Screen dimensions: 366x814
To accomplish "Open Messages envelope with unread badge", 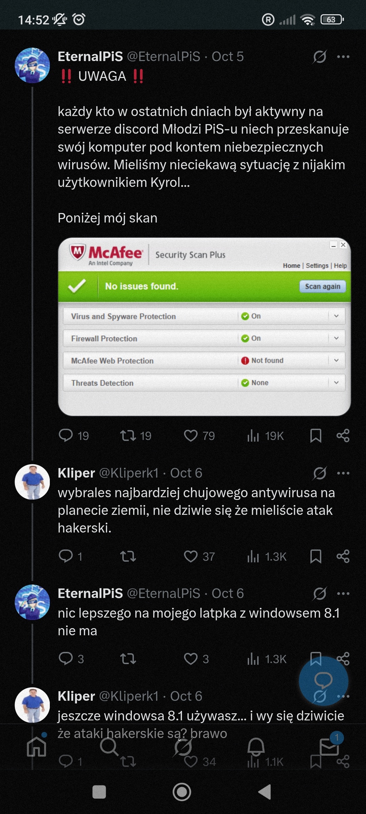I will click(x=329, y=747).
